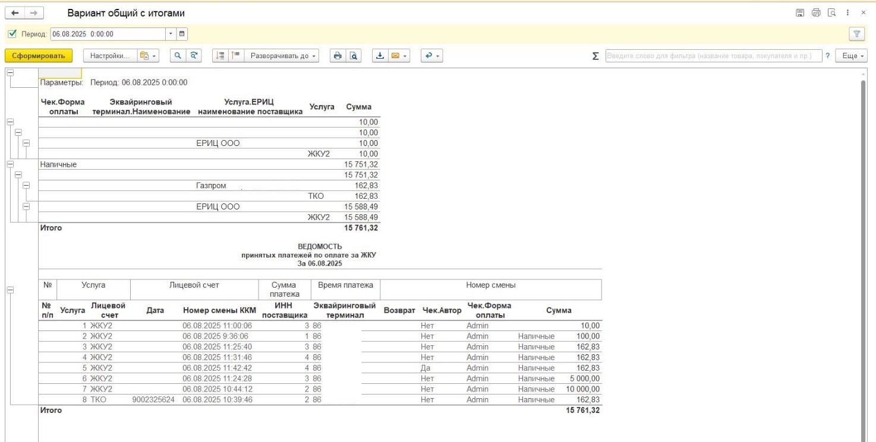Open the Разворачивать до dropdown
Viewport: 876px width, 442px height.
click(x=282, y=56)
